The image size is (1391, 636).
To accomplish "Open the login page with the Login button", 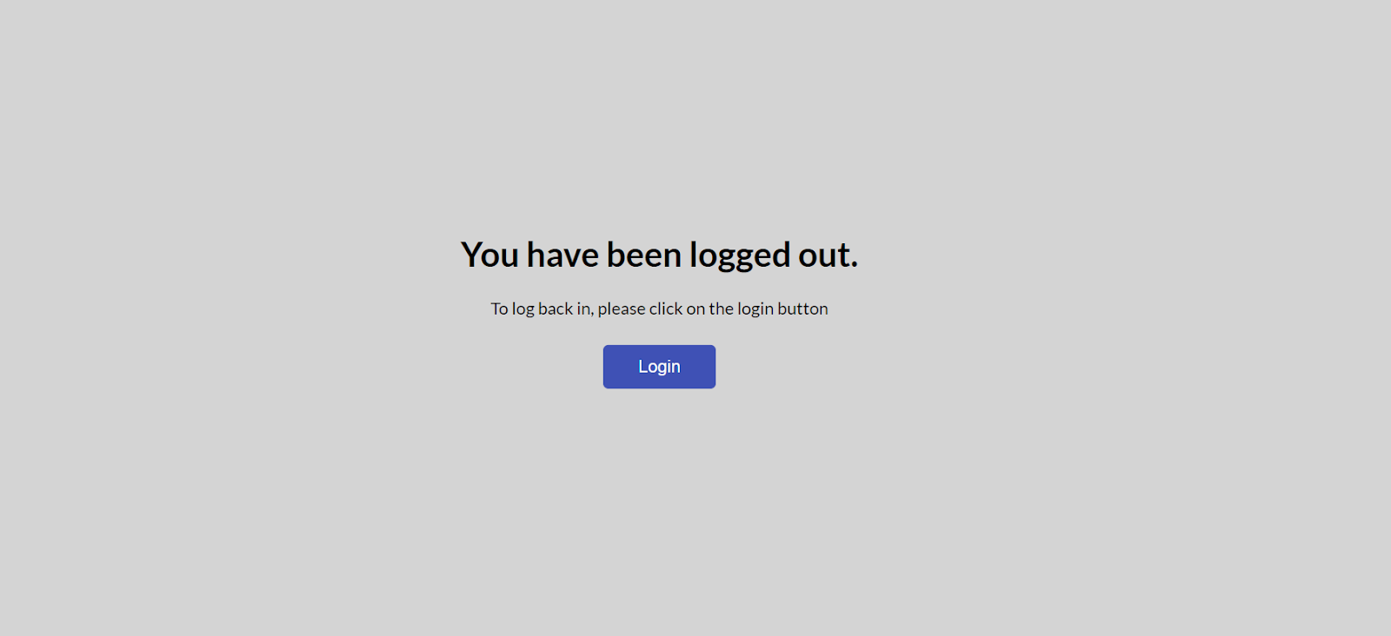I will [x=659, y=367].
